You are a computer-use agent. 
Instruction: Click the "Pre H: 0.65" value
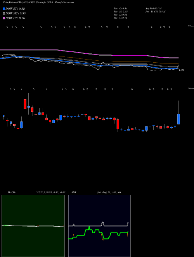pyautogui.click(x=121, y=12)
